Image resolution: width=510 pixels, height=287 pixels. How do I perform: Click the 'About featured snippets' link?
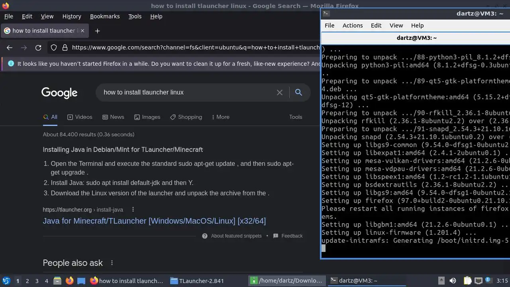pyautogui.click(x=236, y=236)
